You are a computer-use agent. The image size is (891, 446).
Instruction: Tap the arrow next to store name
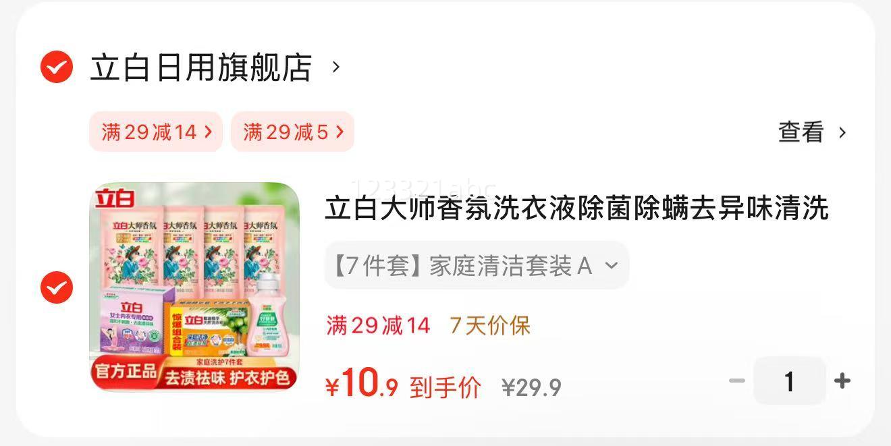click(336, 67)
